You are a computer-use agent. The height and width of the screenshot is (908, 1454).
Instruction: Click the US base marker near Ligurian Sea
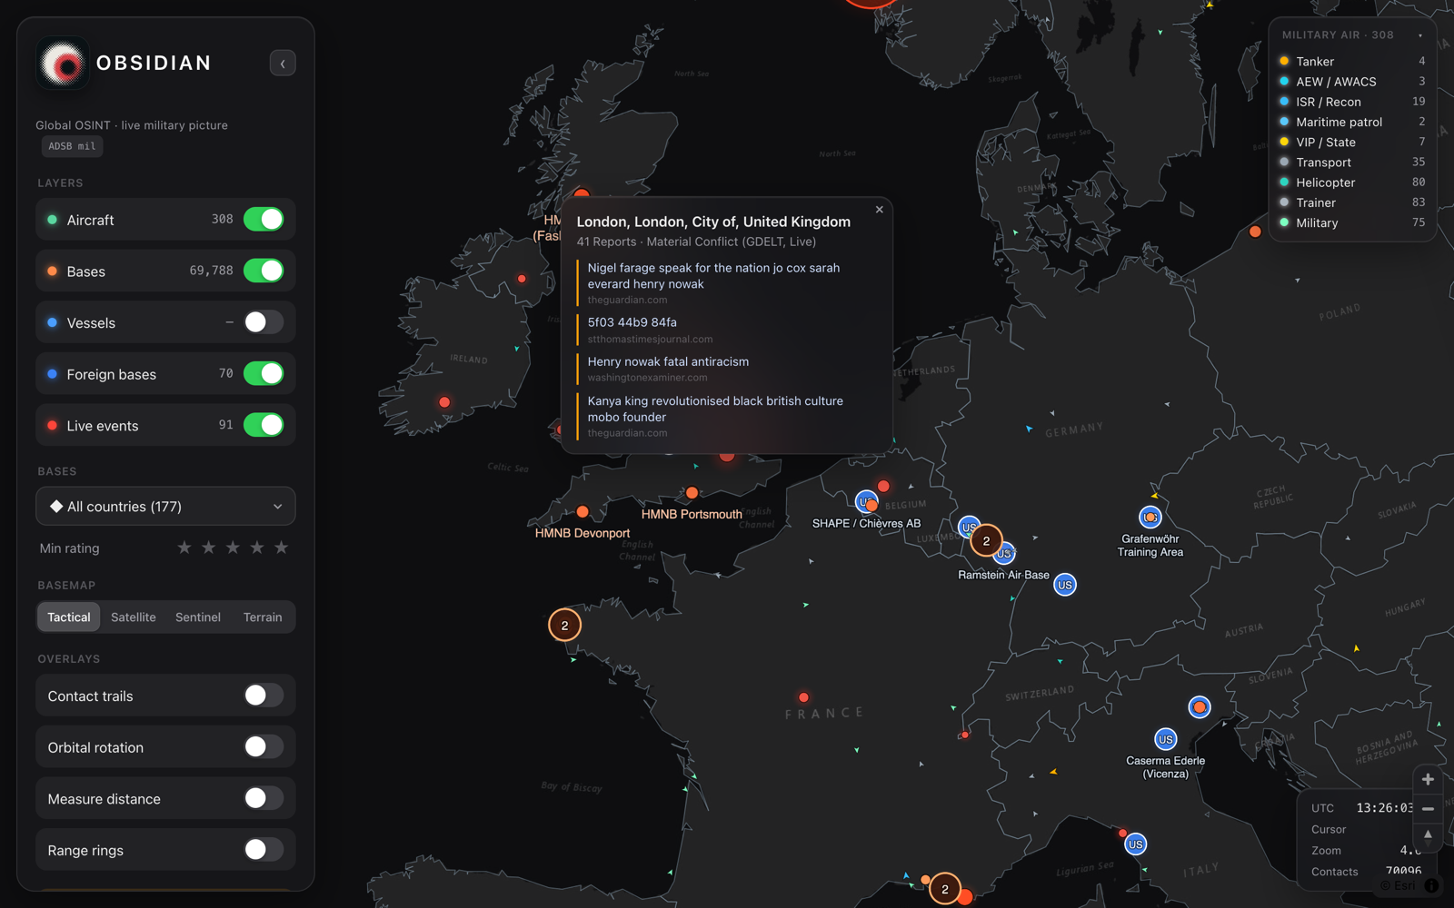coord(1135,844)
